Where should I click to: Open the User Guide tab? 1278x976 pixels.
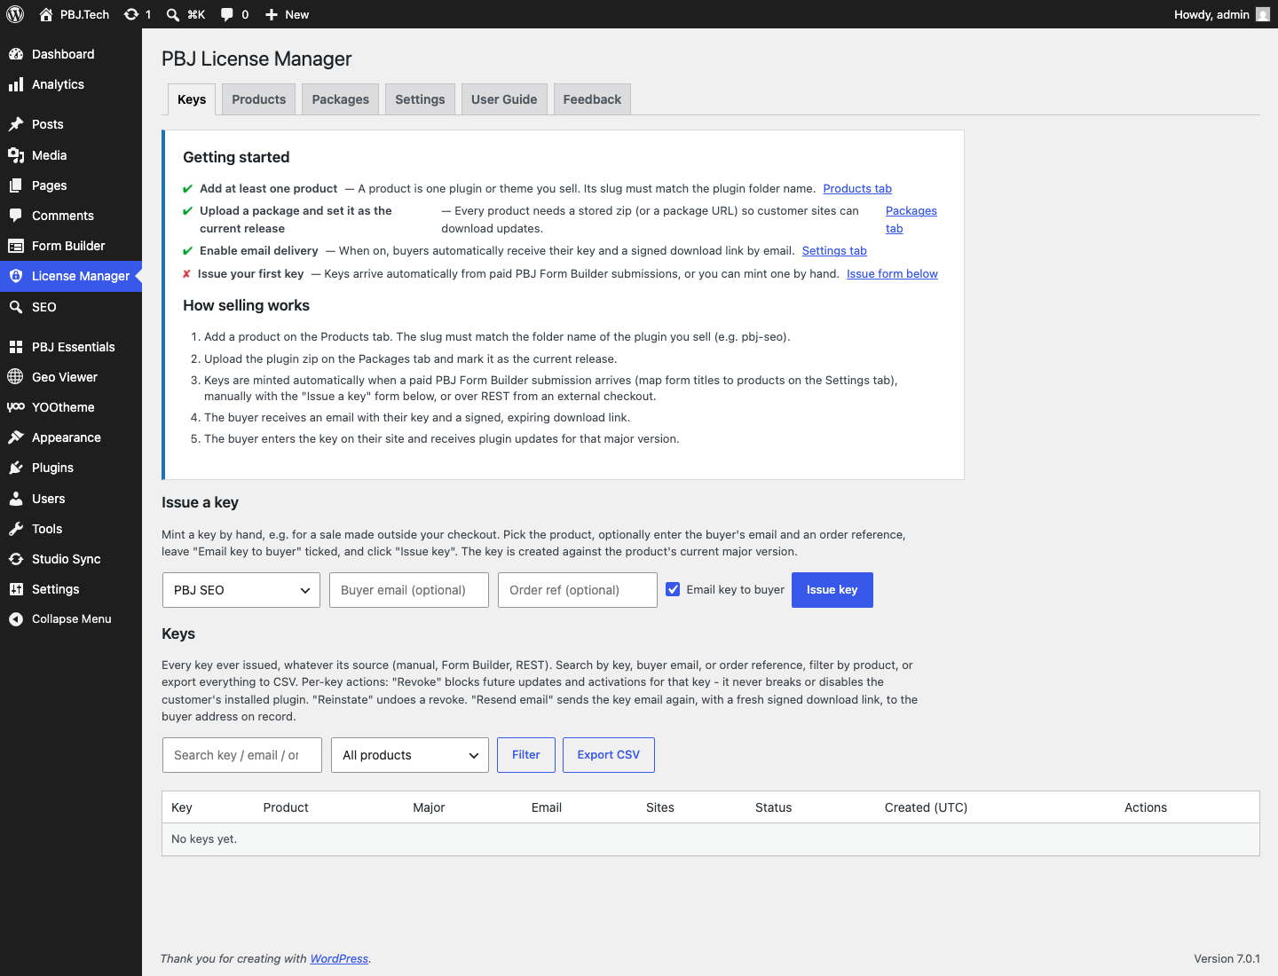point(504,99)
